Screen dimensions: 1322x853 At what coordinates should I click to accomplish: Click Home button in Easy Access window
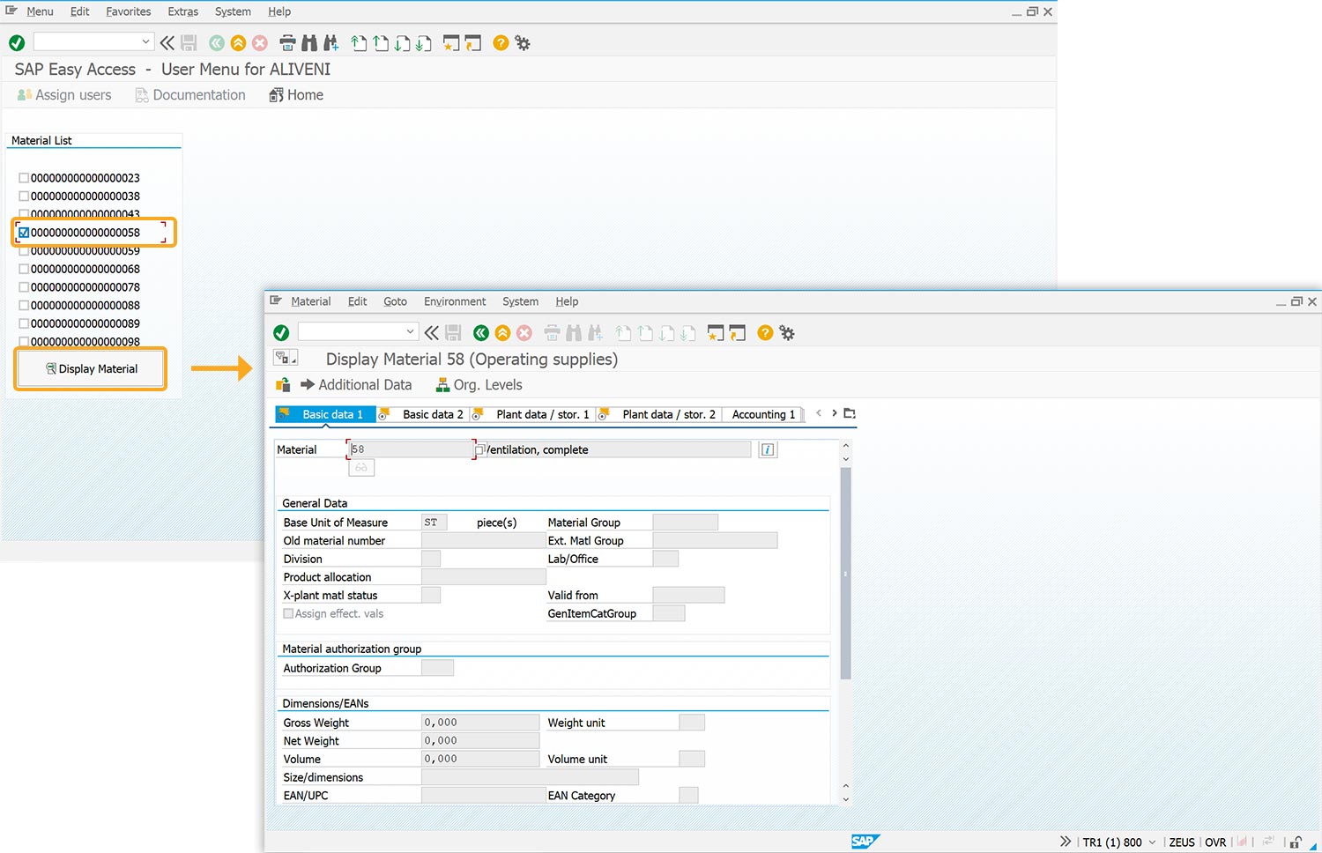[x=296, y=95]
